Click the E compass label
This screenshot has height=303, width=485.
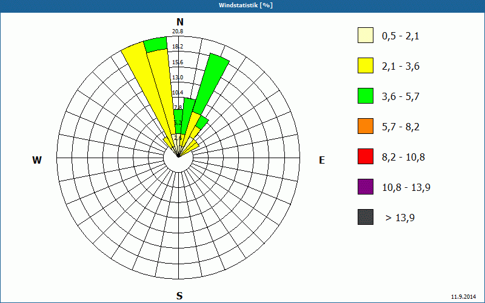pyautogui.click(x=322, y=160)
